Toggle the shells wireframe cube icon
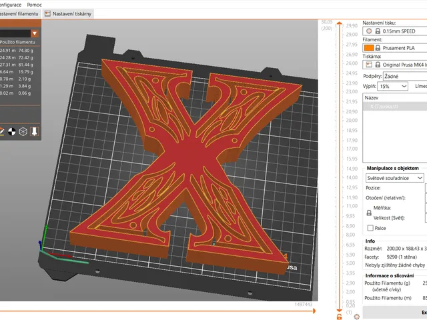Screen dimensions: 427x320 tap(23, 132)
